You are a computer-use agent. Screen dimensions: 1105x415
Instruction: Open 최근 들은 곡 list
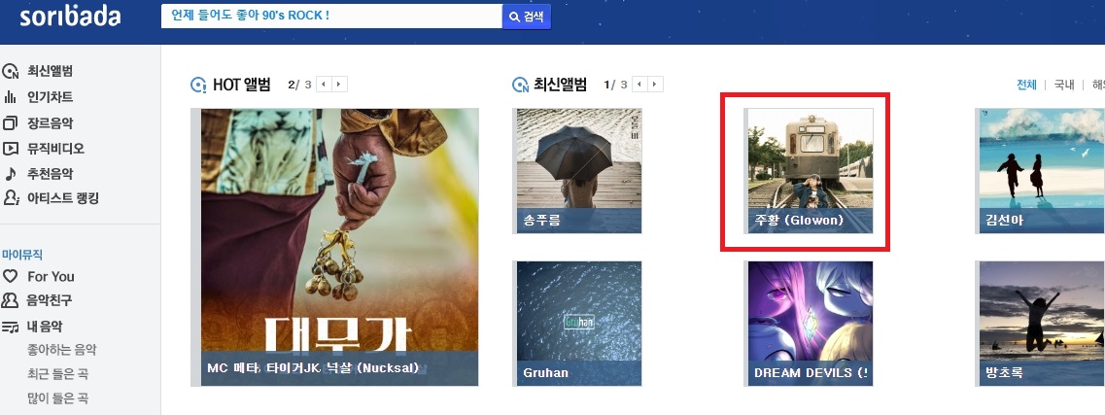click(x=57, y=373)
